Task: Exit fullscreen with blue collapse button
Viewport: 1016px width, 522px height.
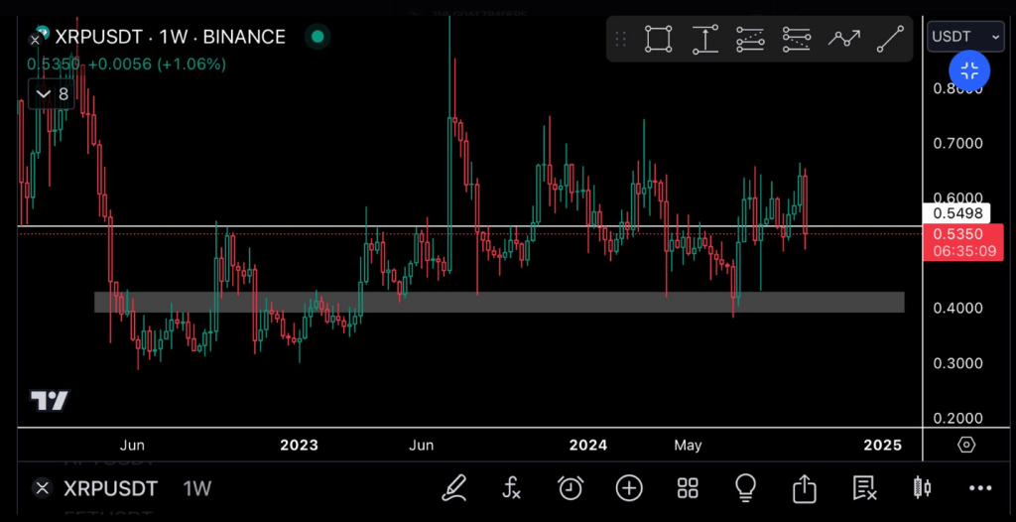Action: 969,70
